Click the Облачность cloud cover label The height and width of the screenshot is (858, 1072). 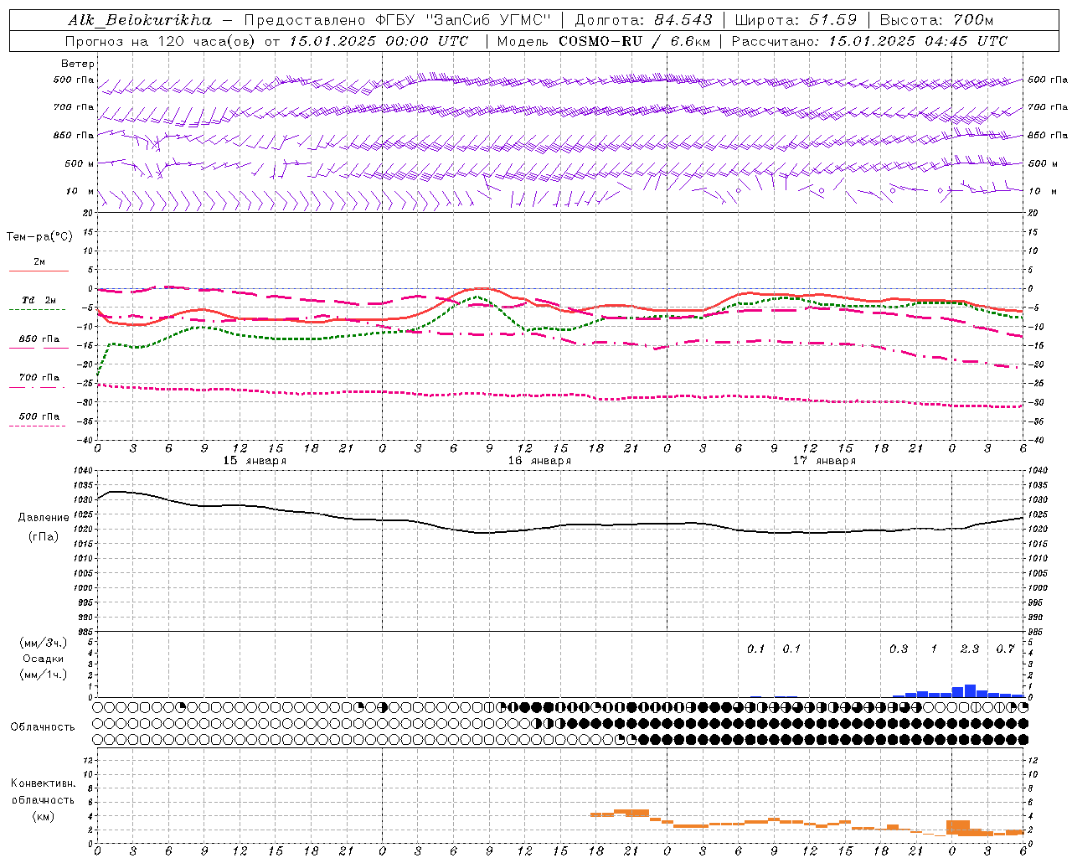(43, 726)
